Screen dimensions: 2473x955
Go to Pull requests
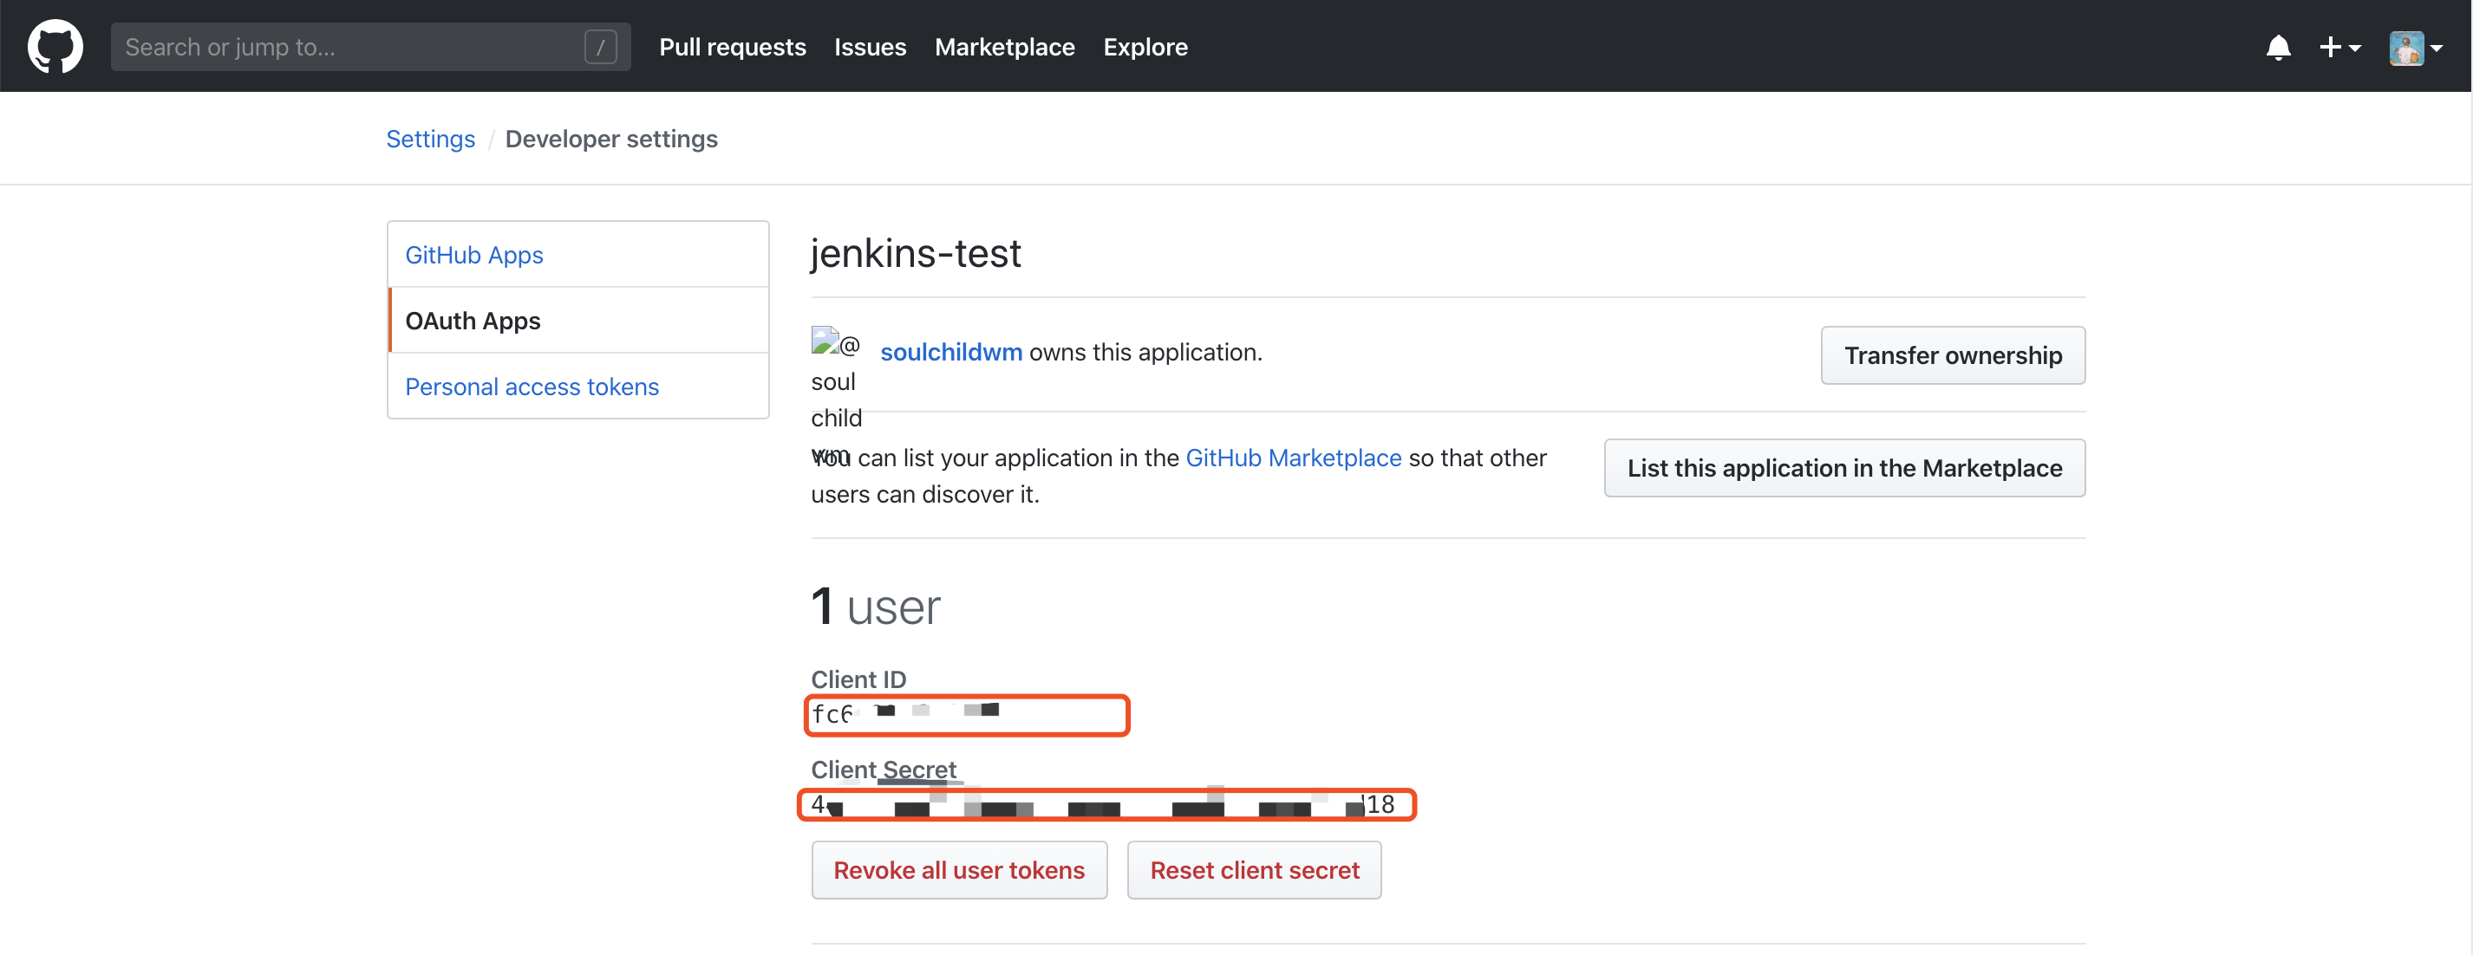coord(733,47)
